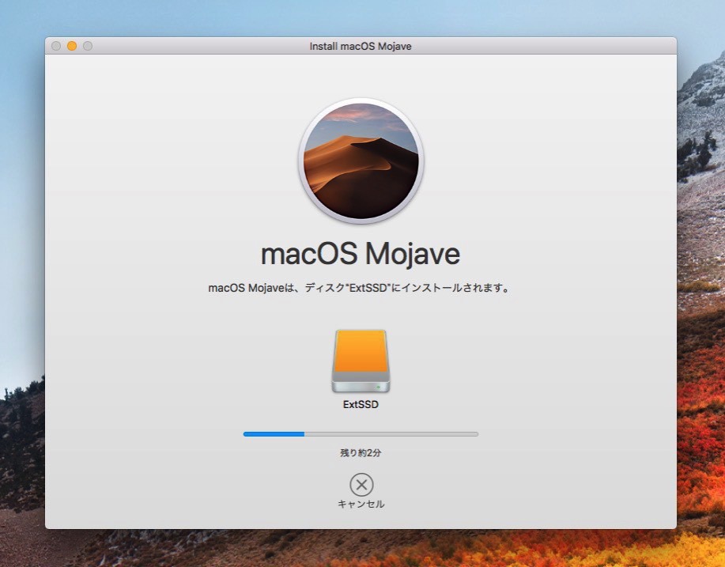Click the yellow minimize button
This screenshot has height=567, width=725.
(x=72, y=46)
